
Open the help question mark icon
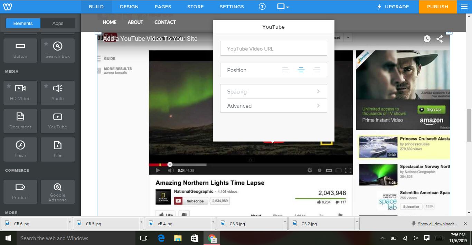tap(262, 7)
